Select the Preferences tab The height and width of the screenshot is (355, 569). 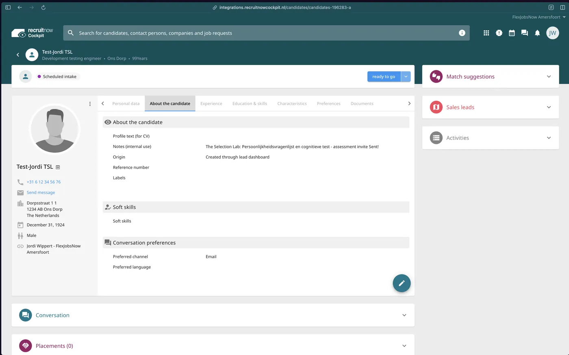[329, 104]
